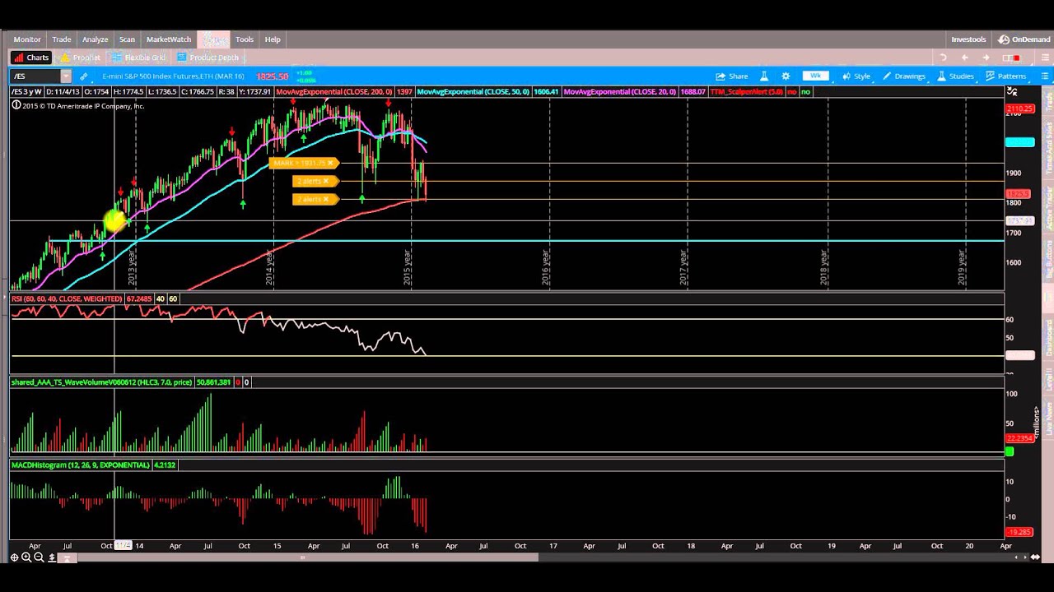Image resolution: width=1054 pixels, height=592 pixels.
Task: Click the flask icon next to Share
Action: point(764,76)
